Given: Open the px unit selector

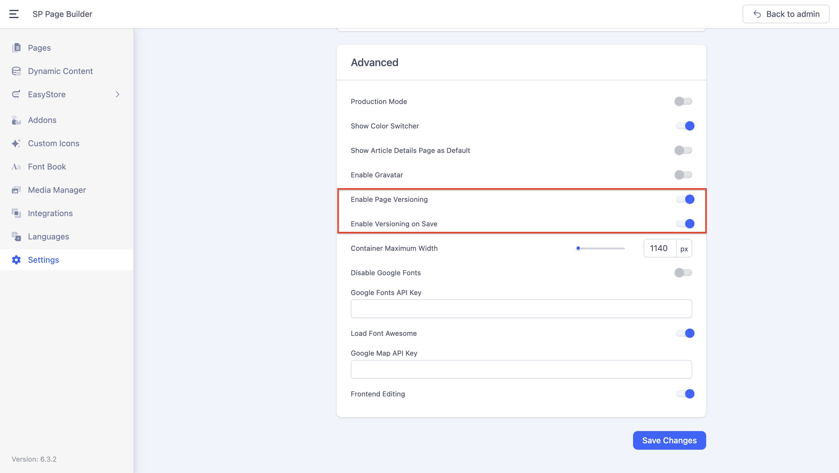Looking at the screenshot, I should click(x=684, y=249).
